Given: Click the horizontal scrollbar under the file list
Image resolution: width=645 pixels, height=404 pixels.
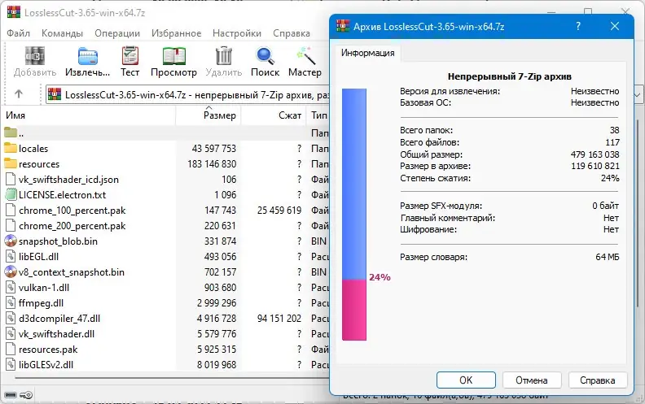Looking at the screenshot, I should pos(173,378).
